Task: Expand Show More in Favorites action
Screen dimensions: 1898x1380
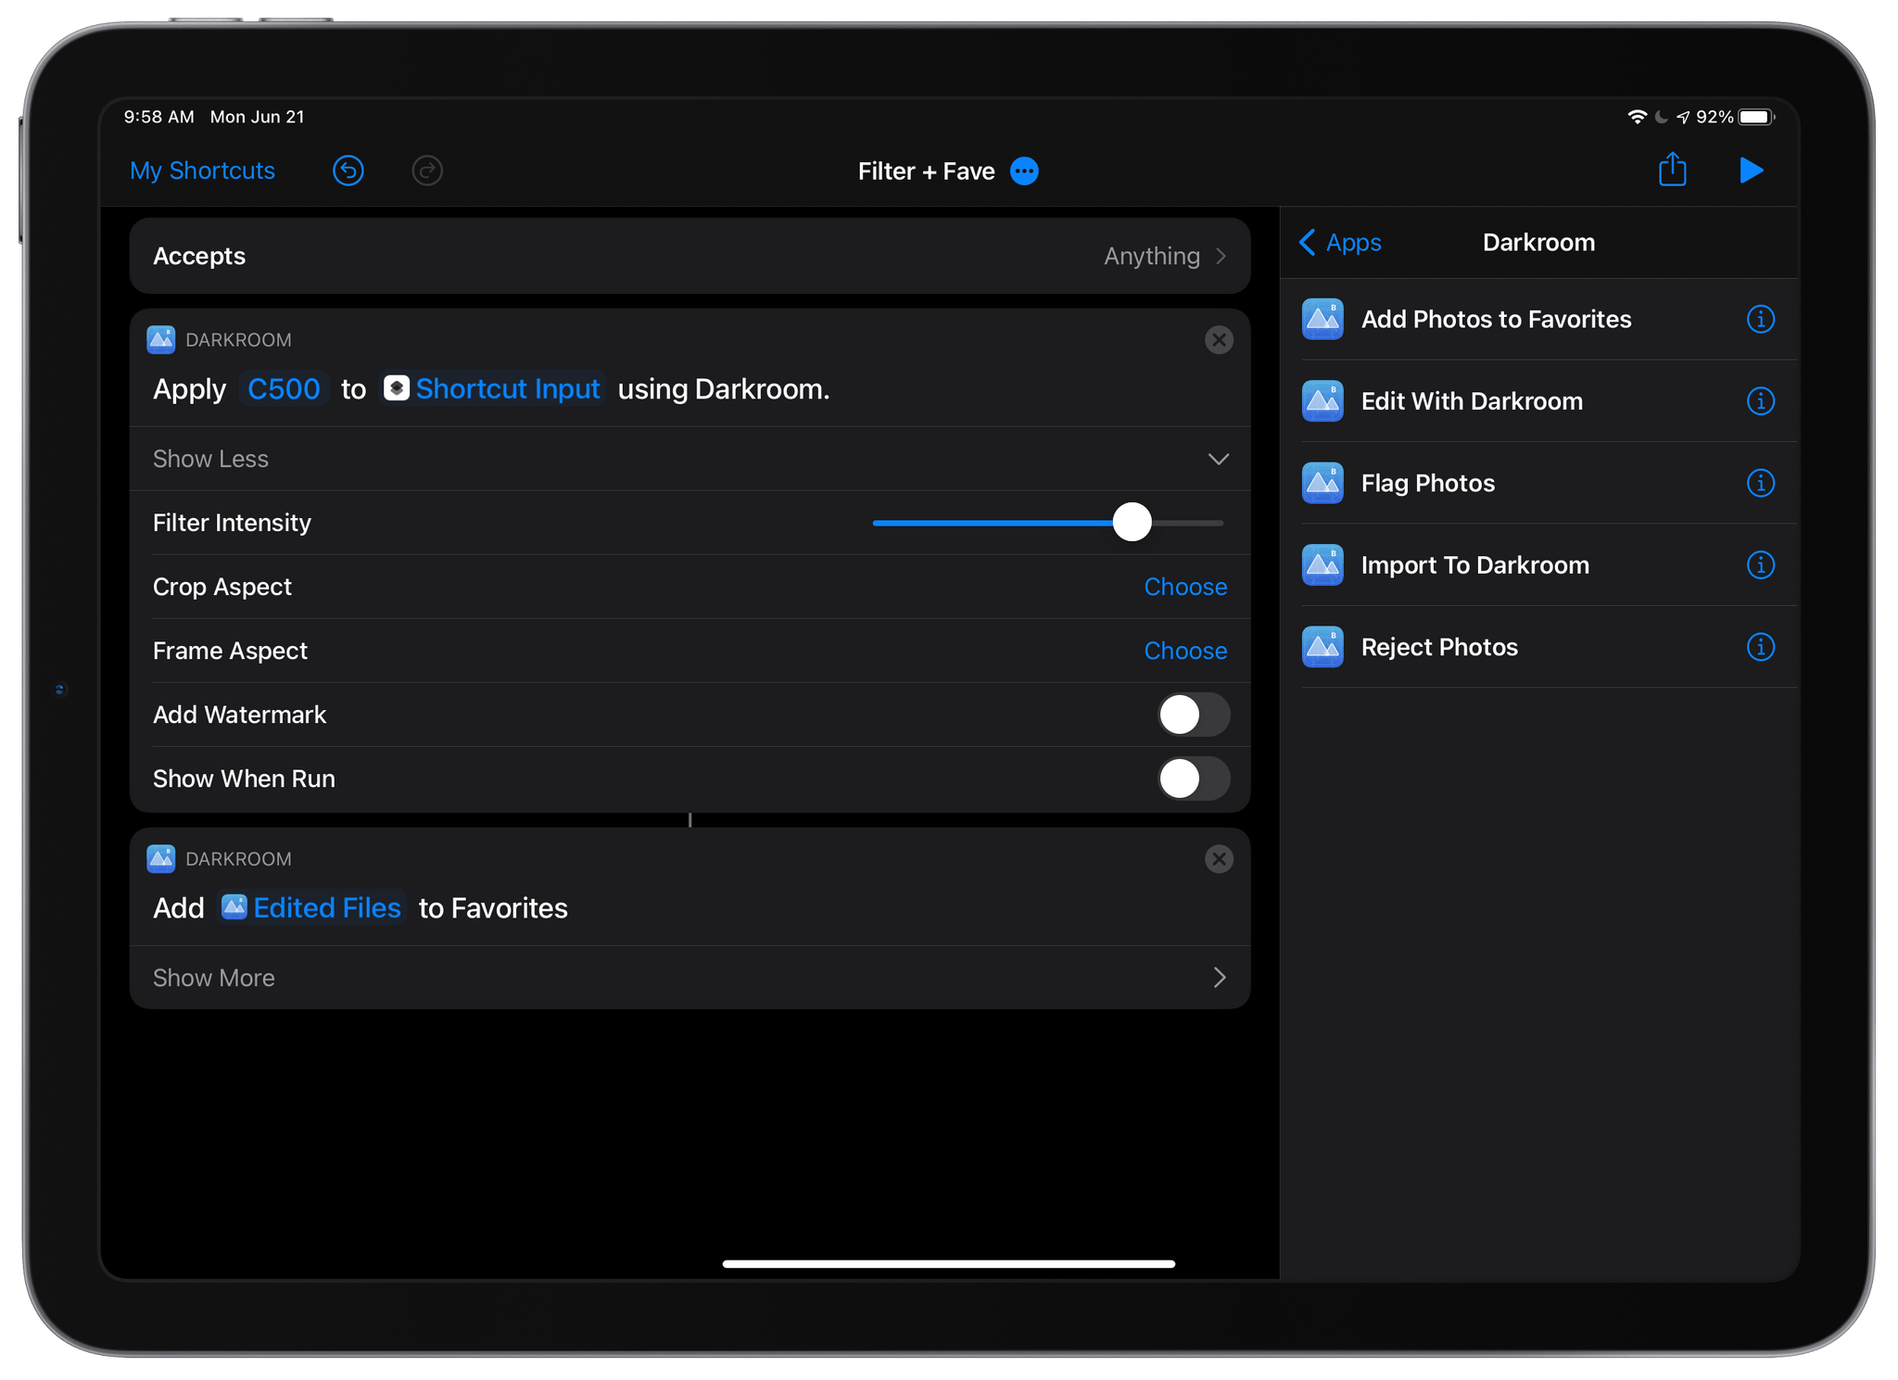Action: (x=690, y=978)
